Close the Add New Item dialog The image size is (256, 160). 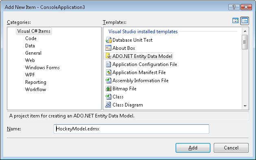click(246, 7)
